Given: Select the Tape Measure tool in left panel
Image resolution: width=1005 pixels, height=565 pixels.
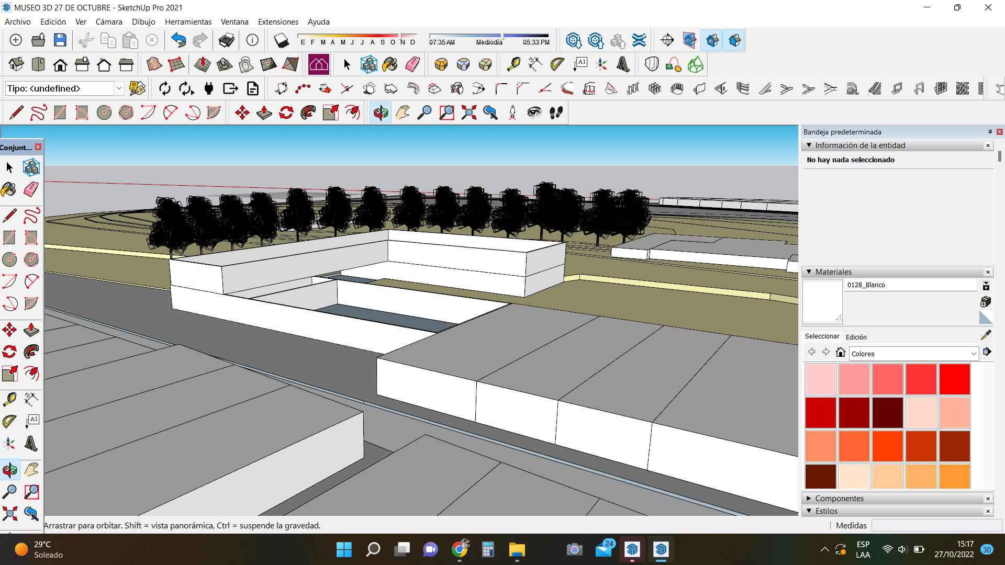Looking at the screenshot, I should [9, 400].
